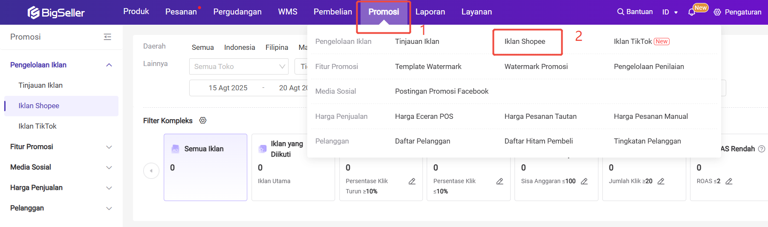Click the Pengelolaan Iklan menu category label
This screenshot has height=227, width=768.
tap(343, 41)
